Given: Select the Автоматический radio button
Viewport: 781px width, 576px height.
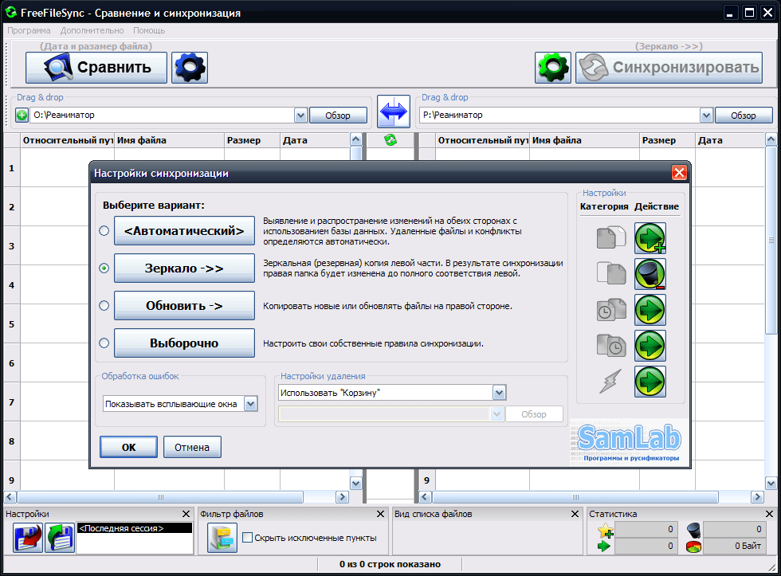Looking at the screenshot, I should [x=104, y=230].
